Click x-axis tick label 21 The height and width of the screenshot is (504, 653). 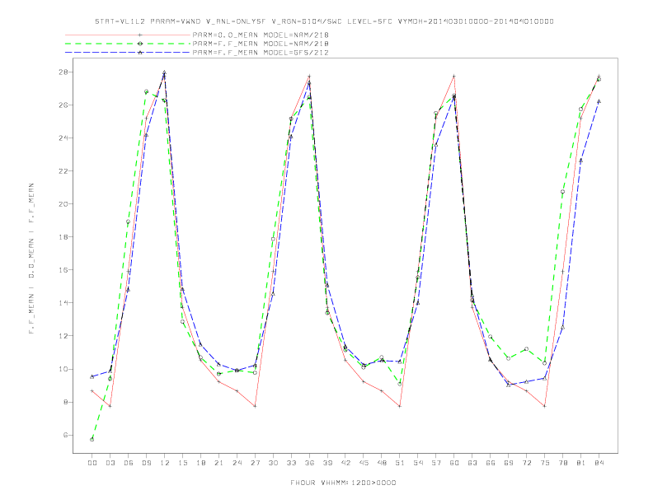(218, 463)
